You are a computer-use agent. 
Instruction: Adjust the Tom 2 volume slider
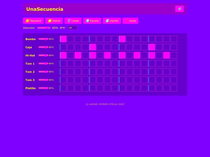44,72
